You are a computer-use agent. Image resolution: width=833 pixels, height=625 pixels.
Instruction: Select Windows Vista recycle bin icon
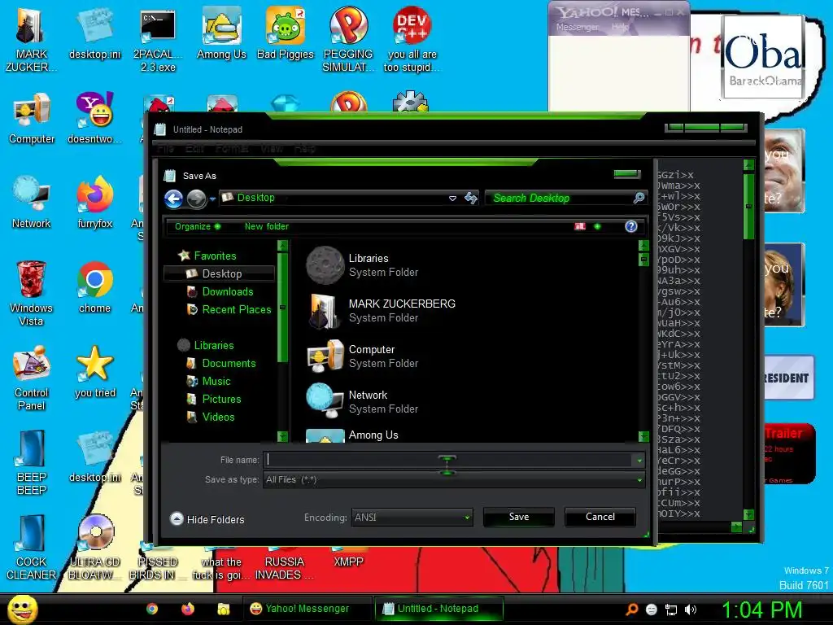click(x=32, y=294)
